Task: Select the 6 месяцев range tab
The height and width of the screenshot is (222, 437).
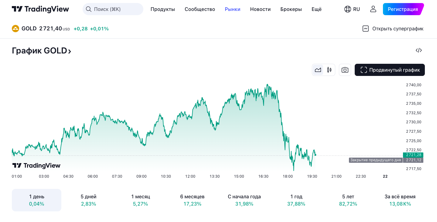Action: pos(193,200)
